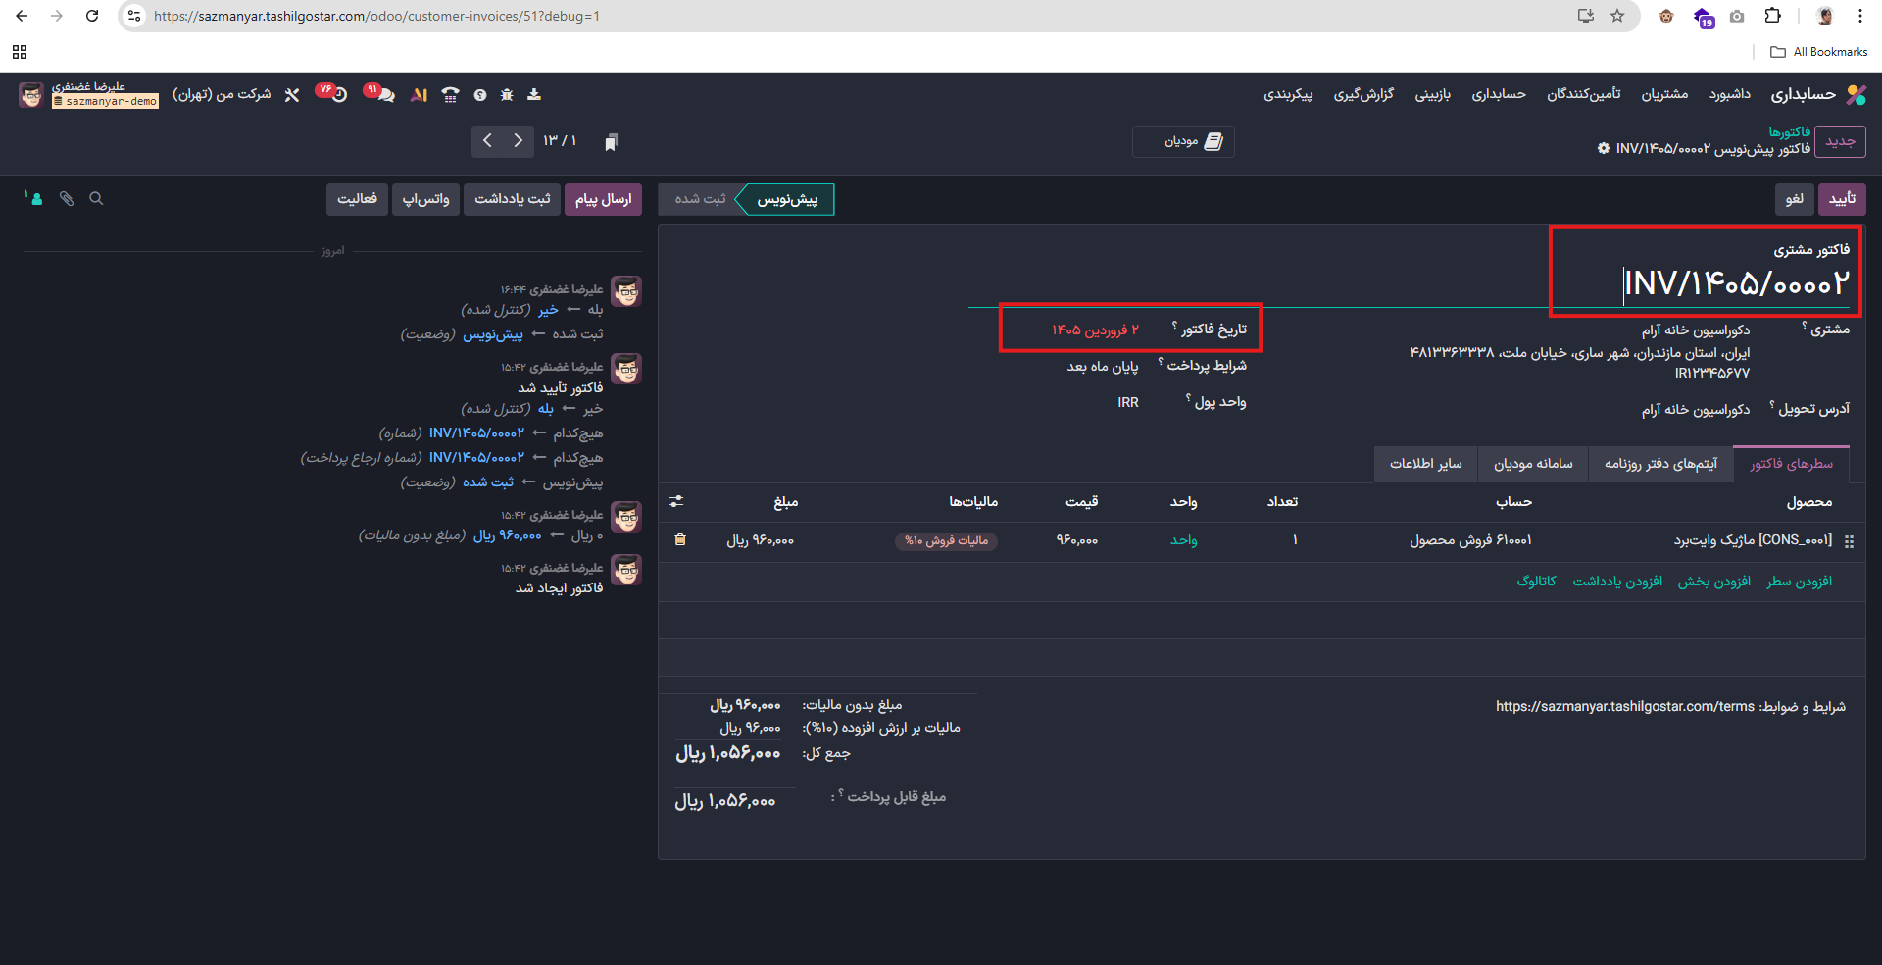
Task: Click the لغو cancel button
Action: [1794, 199]
